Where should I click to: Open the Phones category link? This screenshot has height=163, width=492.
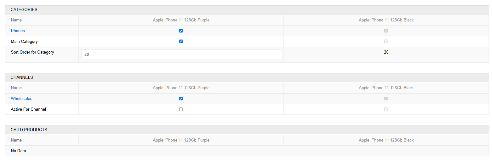[x=18, y=31]
